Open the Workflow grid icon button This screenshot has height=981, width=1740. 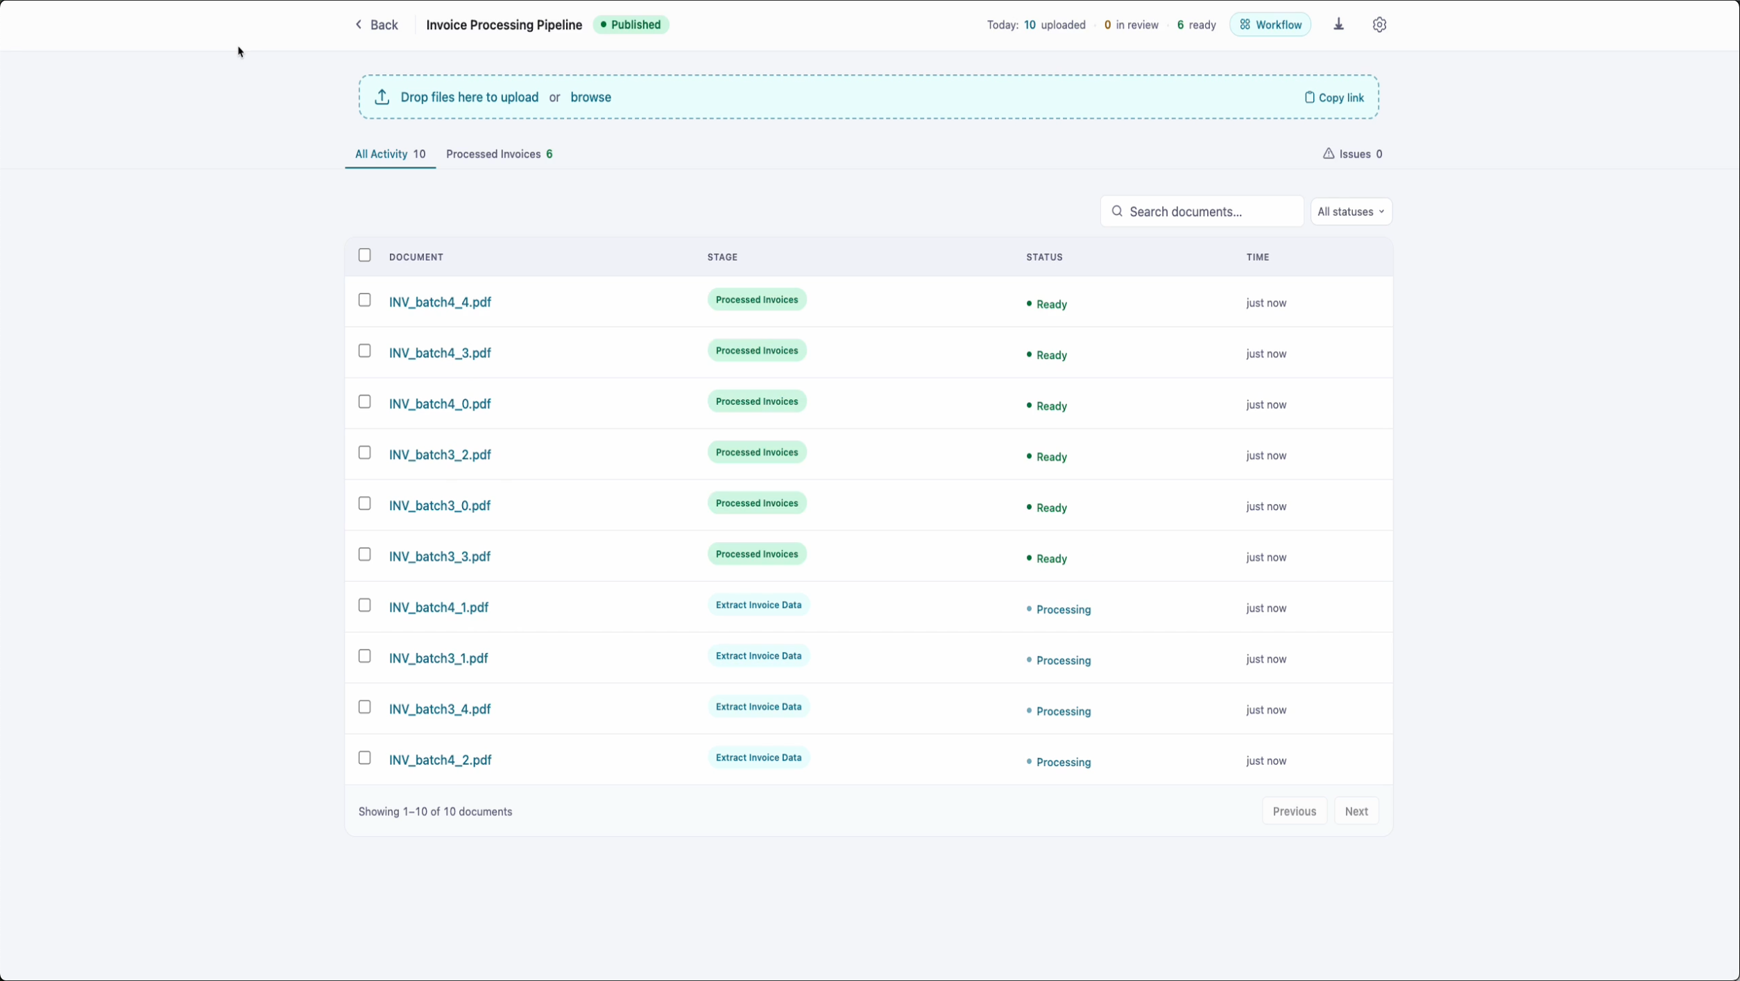click(1270, 24)
